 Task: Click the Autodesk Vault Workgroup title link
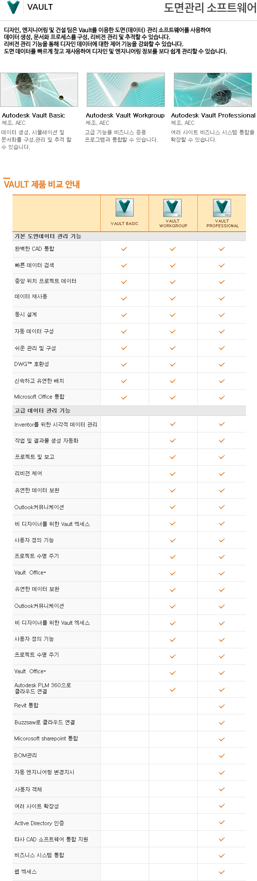pyautogui.click(x=125, y=115)
